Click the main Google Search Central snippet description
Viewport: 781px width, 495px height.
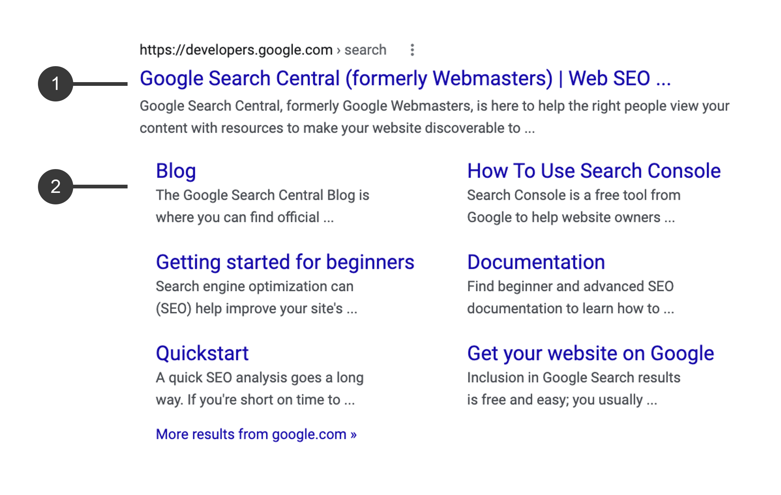click(x=434, y=117)
